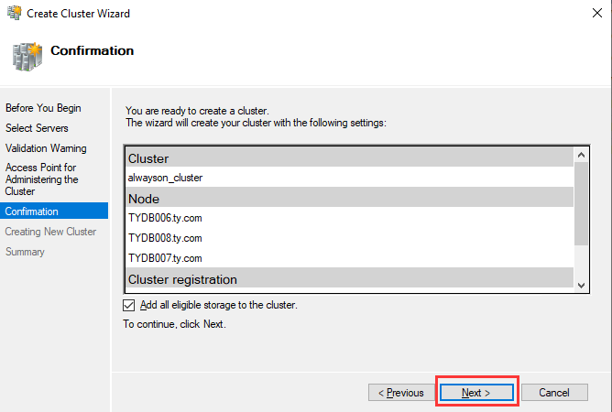Open Access Point for Administering the Cluster

41,179
